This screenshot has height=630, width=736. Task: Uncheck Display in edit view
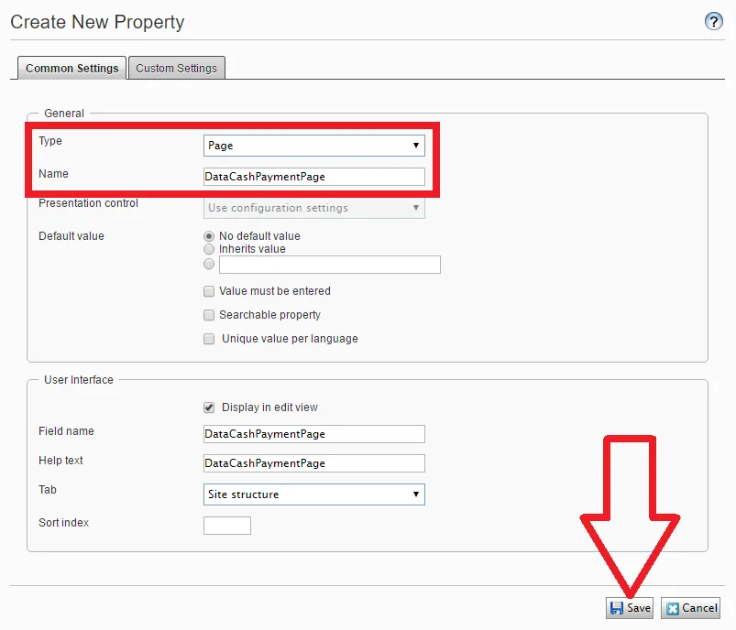pos(209,407)
